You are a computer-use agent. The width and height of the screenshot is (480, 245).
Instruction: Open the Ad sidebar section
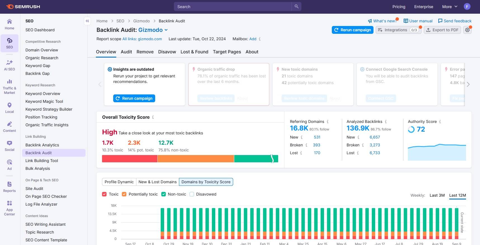[10, 165]
